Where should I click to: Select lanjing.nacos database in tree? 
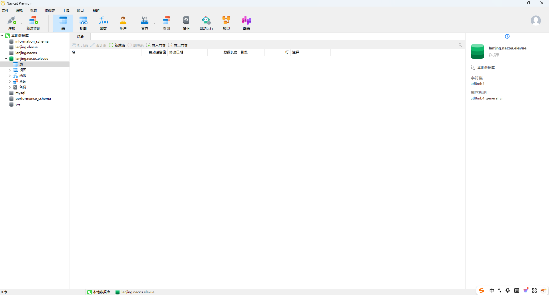pyautogui.click(x=26, y=53)
